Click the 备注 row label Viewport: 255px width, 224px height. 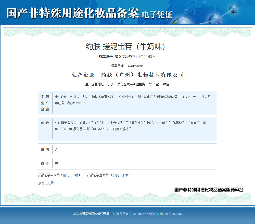click(45, 164)
